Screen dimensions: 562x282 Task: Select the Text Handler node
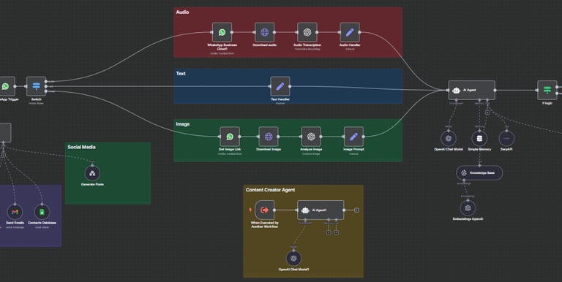(x=280, y=86)
